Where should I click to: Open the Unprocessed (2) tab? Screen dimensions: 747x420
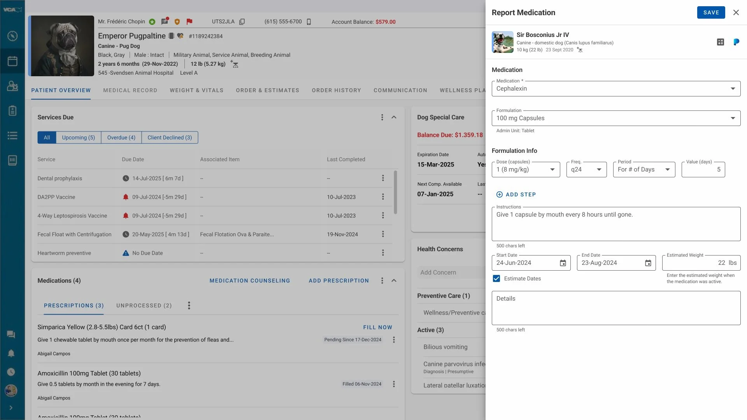(x=144, y=306)
